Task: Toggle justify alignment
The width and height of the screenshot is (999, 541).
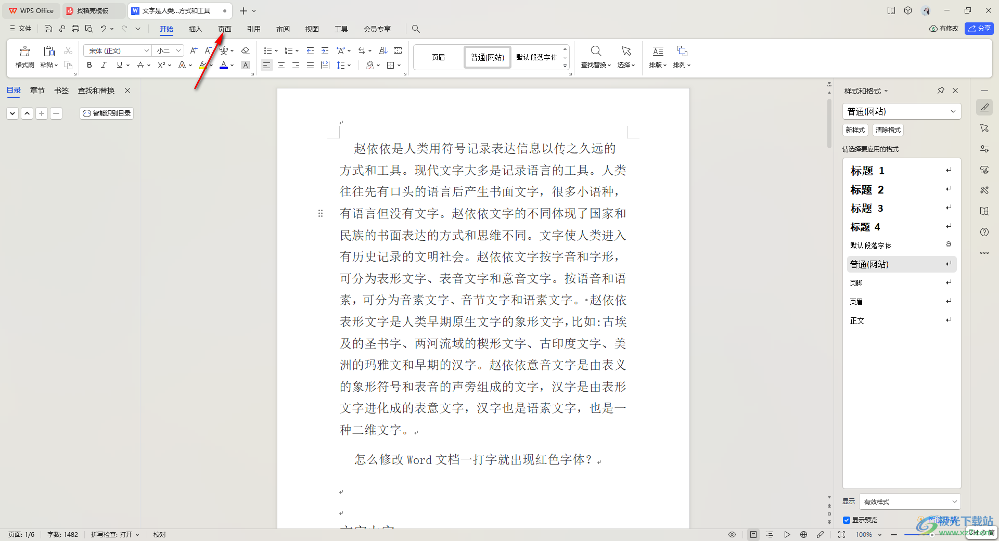Action: coord(310,65)
